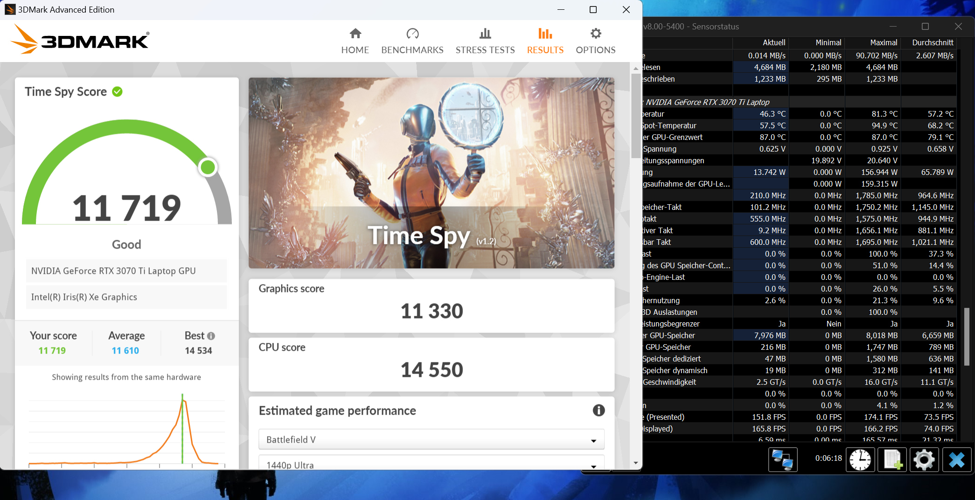Click Your score 11 719
The image size is (975, 500).
52,351
